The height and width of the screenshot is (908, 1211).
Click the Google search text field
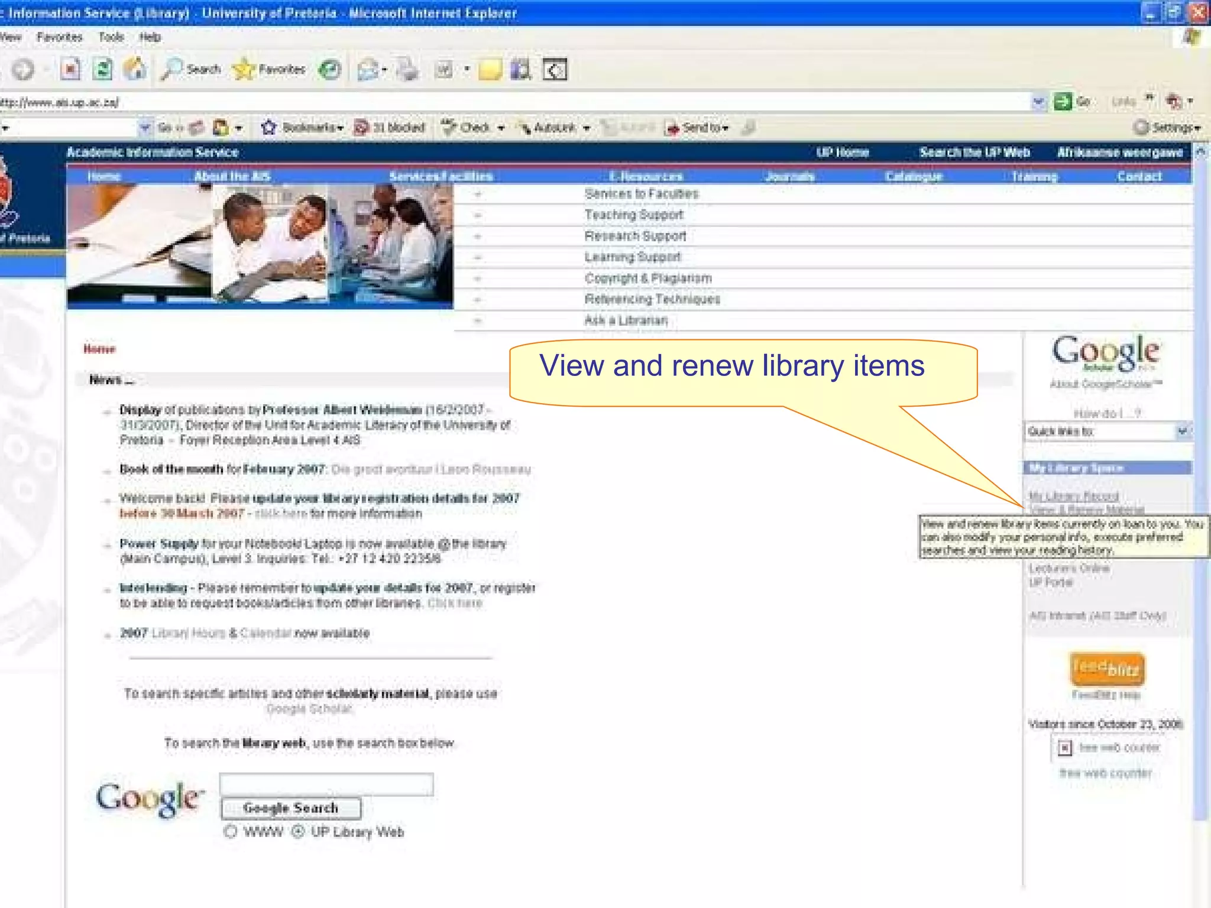(x=326, y=784)
